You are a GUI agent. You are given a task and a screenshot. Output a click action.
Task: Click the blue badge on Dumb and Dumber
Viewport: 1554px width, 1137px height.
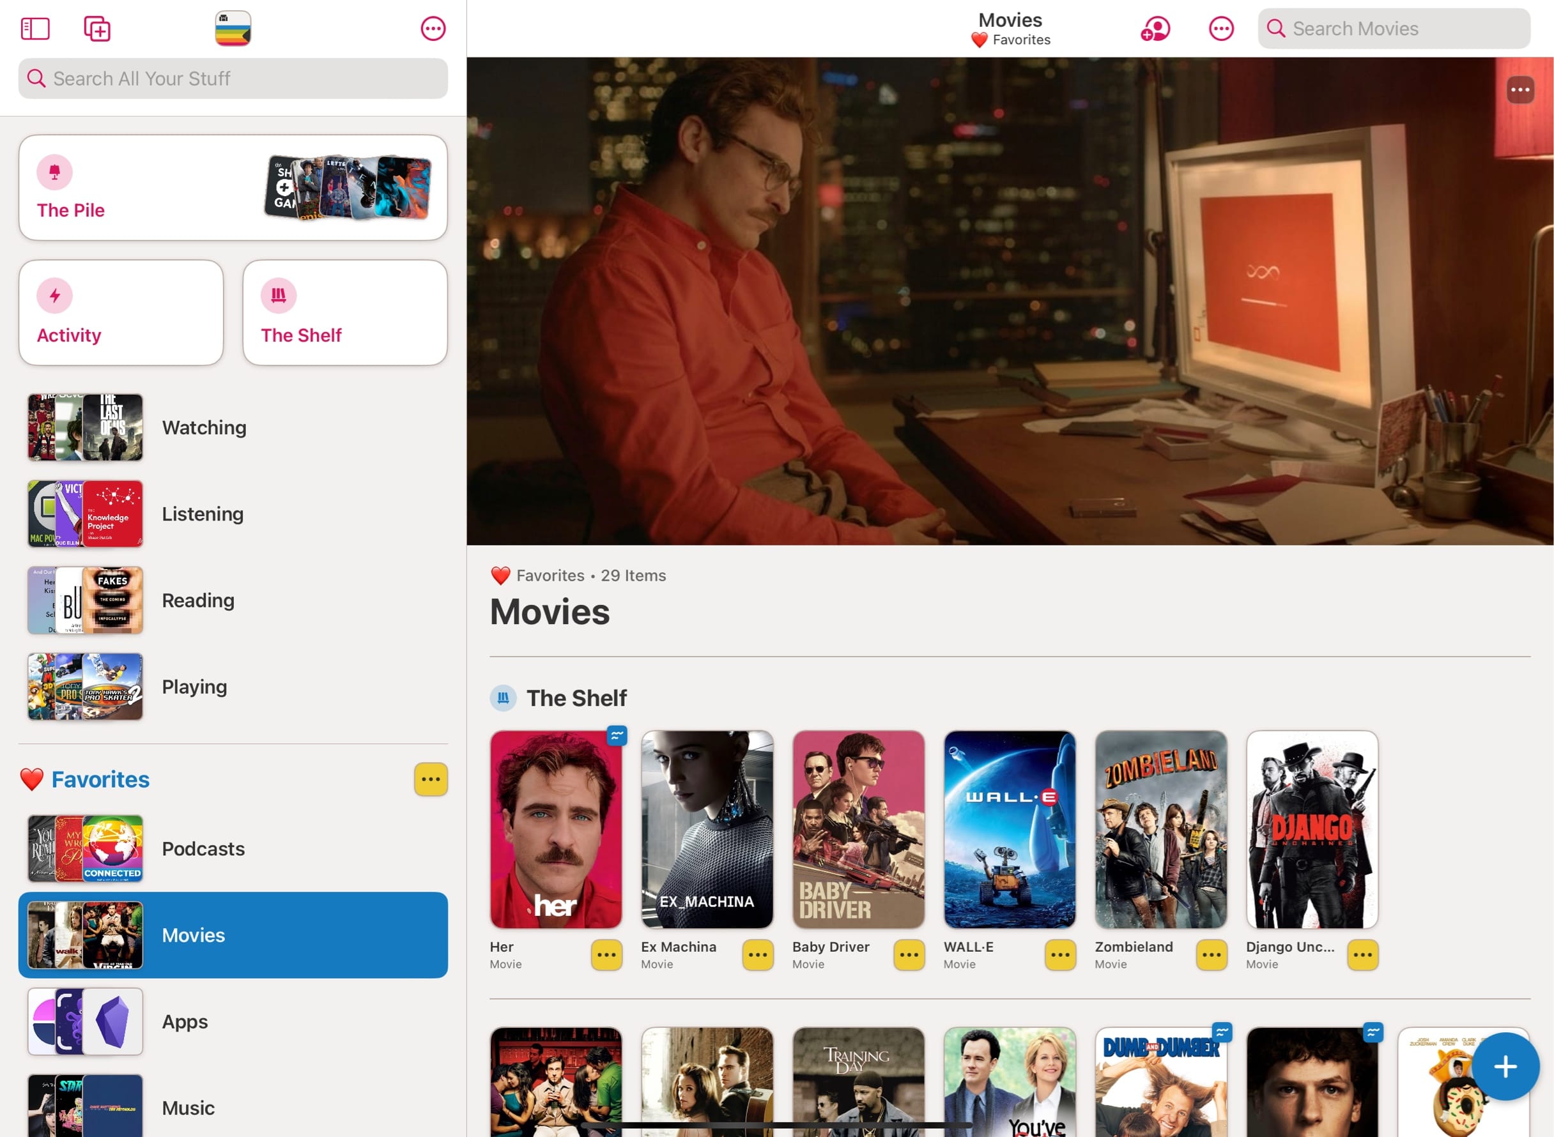[x=1222, y=1032]
